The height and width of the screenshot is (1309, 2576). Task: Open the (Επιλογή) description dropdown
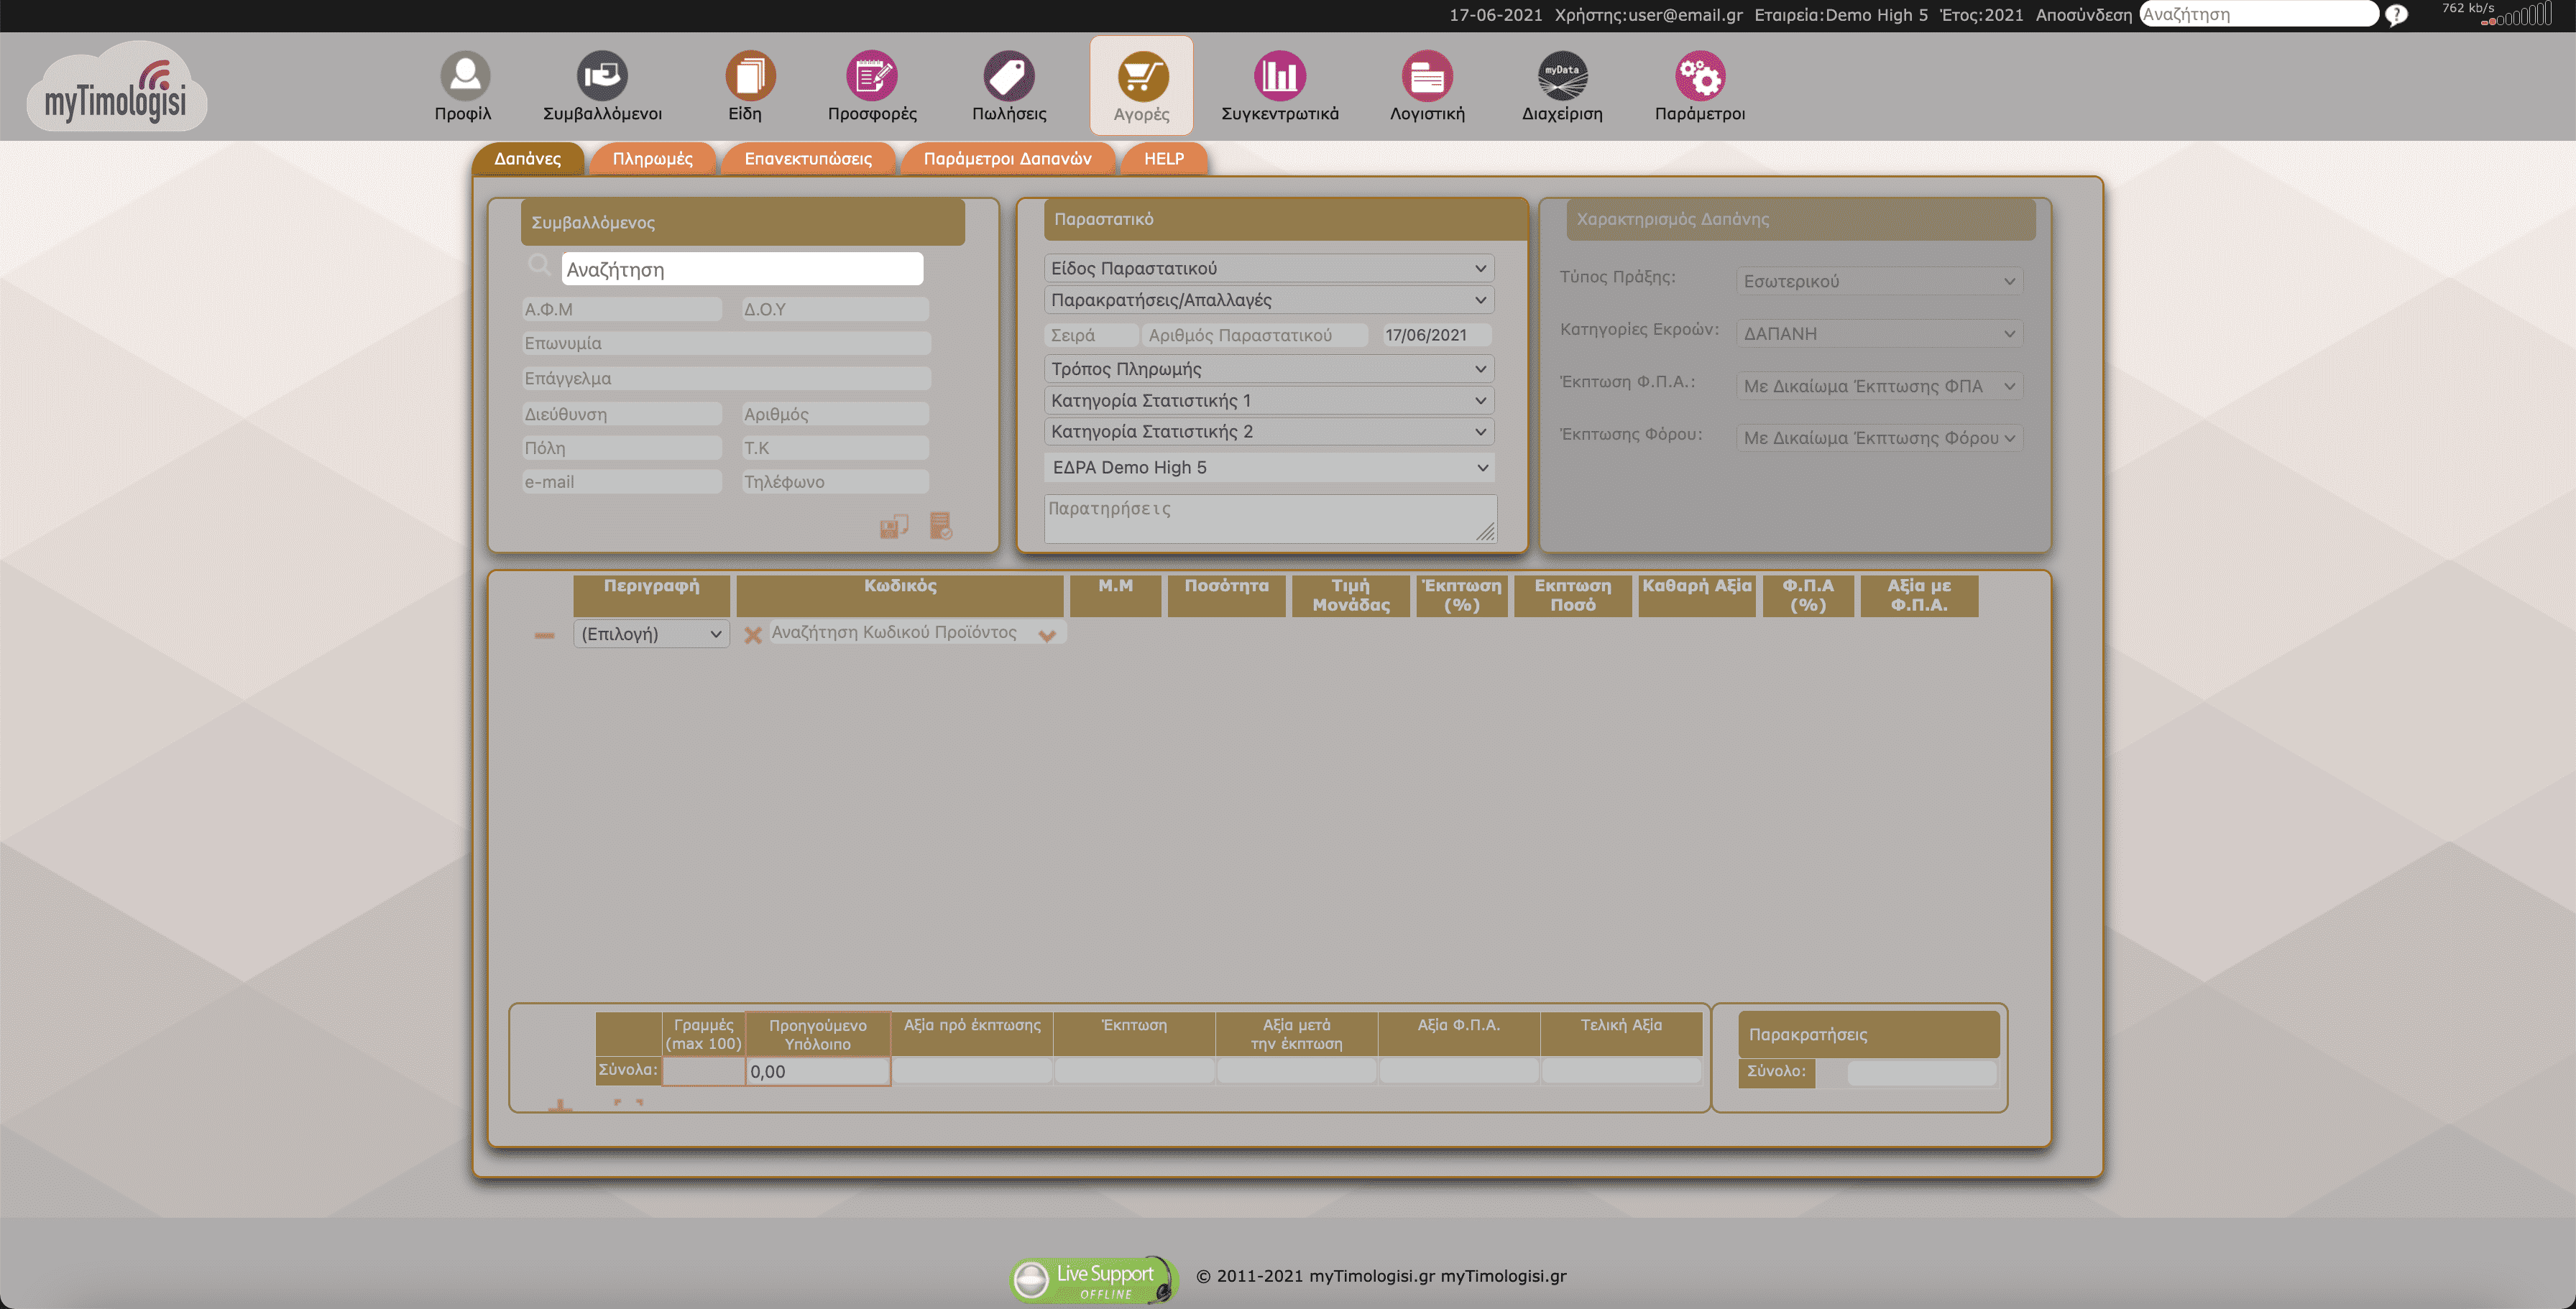(x=650, y=632)
